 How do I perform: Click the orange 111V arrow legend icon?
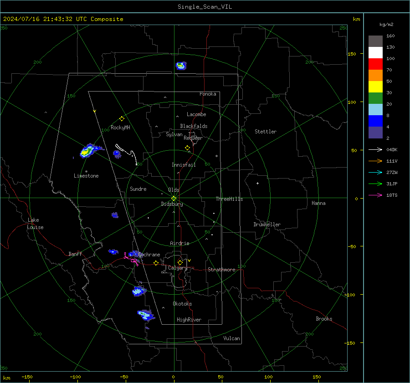[x=375, y=161]
